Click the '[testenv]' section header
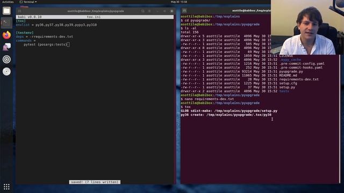Image resolution: width=344 pixels, height=193 pixels. point(25,33)
